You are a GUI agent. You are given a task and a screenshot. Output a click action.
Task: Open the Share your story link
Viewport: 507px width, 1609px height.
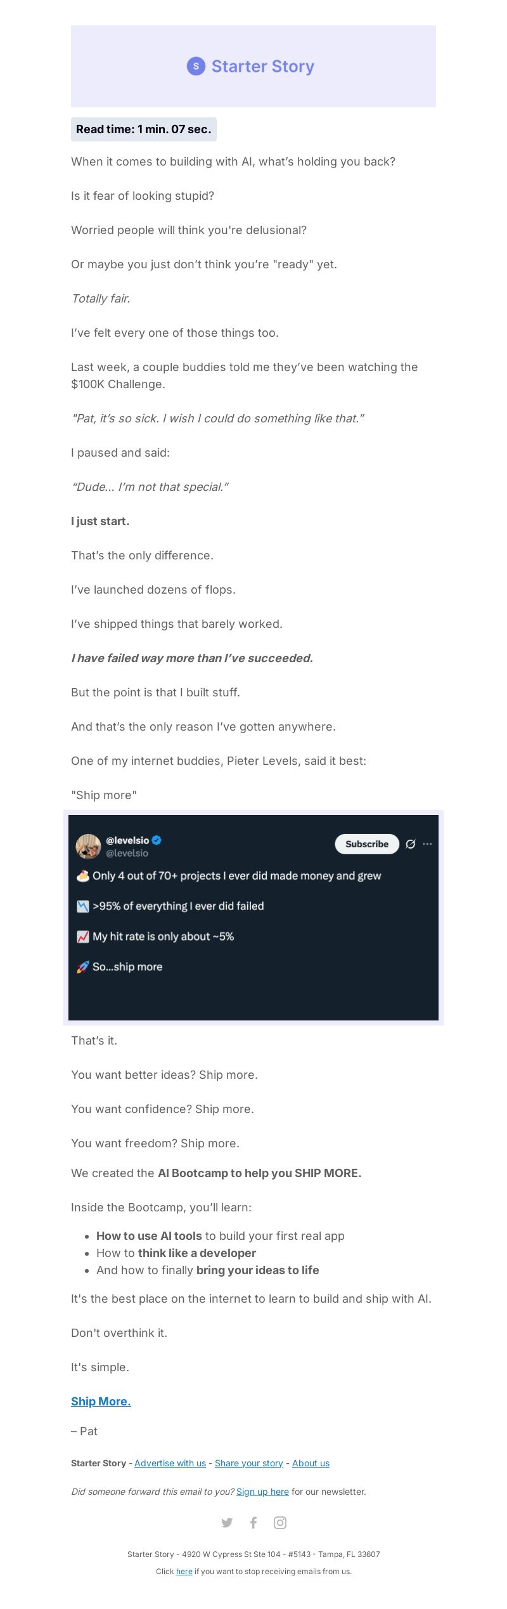tap(249, 1463)
